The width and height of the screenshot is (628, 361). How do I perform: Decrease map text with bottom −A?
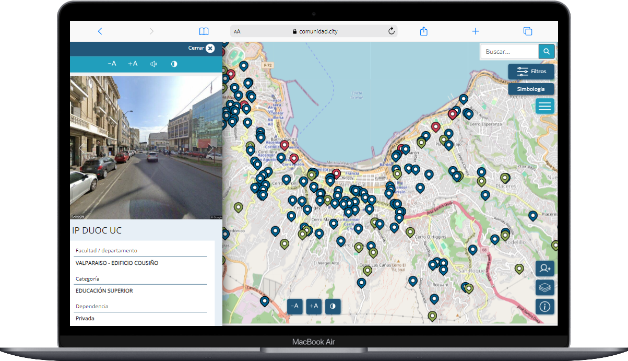pos(294,306)
